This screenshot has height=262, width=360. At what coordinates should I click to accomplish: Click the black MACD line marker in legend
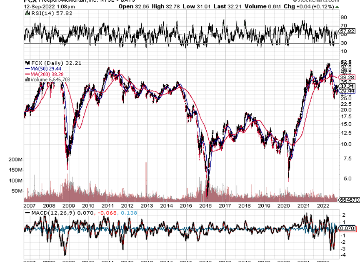[x=27, y=213]
